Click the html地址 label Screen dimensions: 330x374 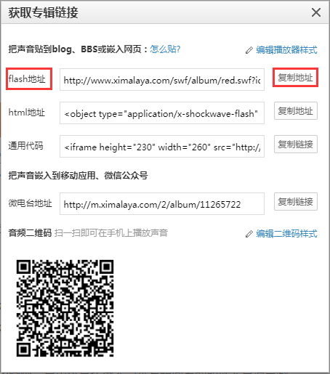(x=27, y=113)
